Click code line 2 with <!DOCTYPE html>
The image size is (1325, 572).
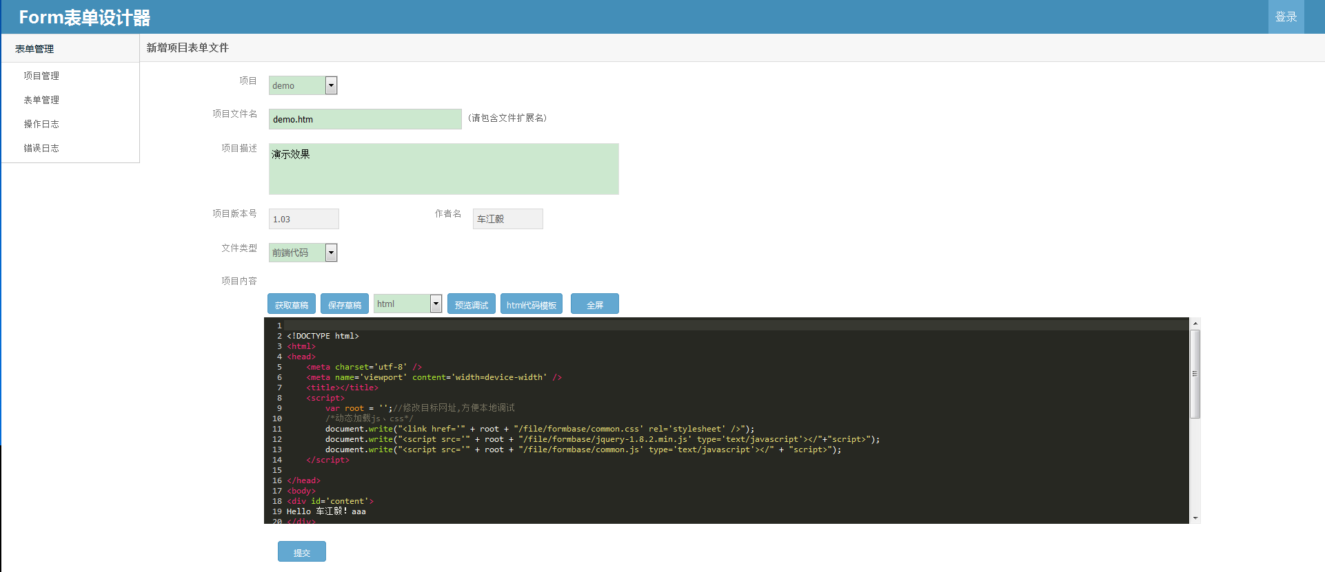[x=323, y=336]
